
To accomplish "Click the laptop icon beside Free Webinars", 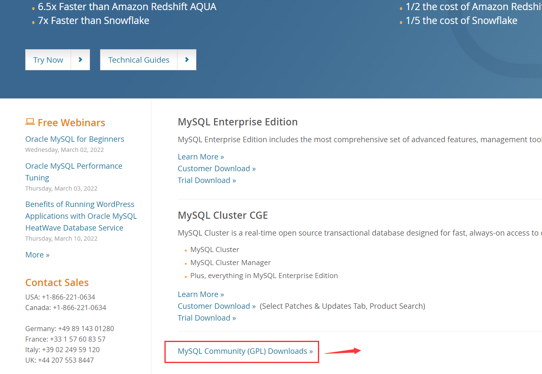I will tap(30, 122).
